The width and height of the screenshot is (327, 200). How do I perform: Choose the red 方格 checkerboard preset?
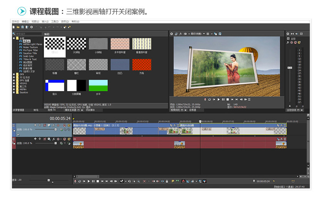point(142,65)
